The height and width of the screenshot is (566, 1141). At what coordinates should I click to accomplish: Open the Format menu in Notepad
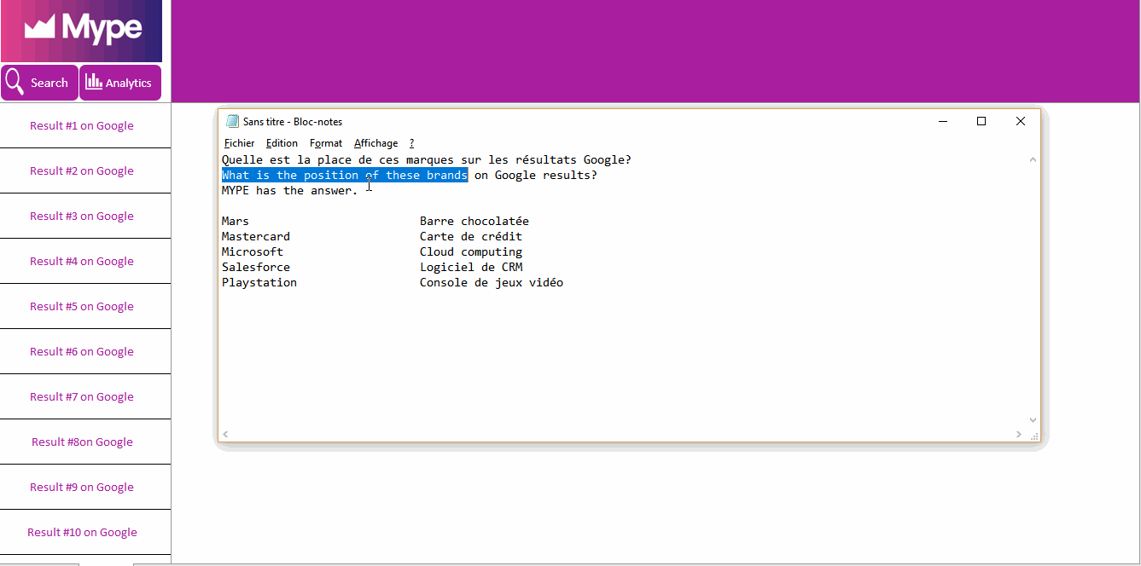[326, 143]
